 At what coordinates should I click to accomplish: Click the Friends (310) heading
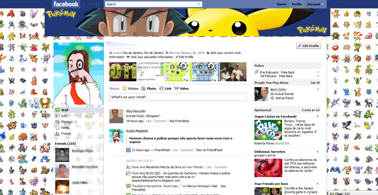65,144
